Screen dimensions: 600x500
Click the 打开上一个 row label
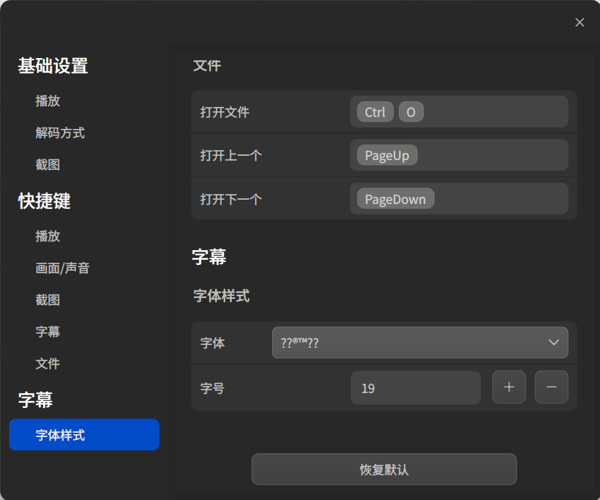(x=231, y=155)
